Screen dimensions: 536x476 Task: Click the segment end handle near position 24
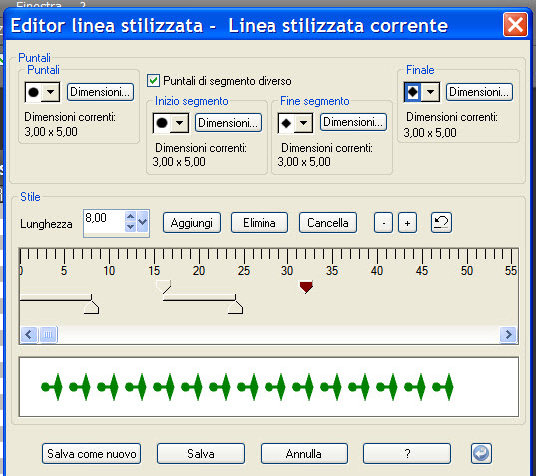click(235, 307)
